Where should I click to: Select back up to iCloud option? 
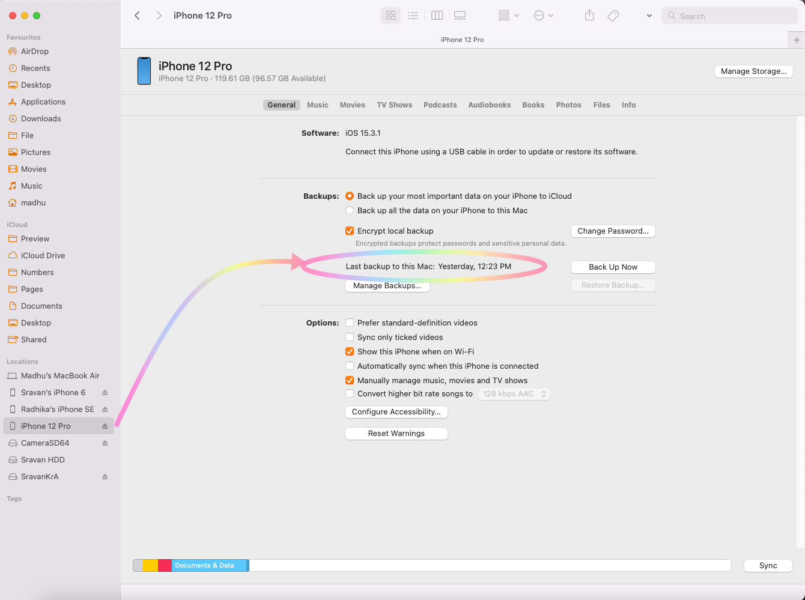tap(350, 196)
